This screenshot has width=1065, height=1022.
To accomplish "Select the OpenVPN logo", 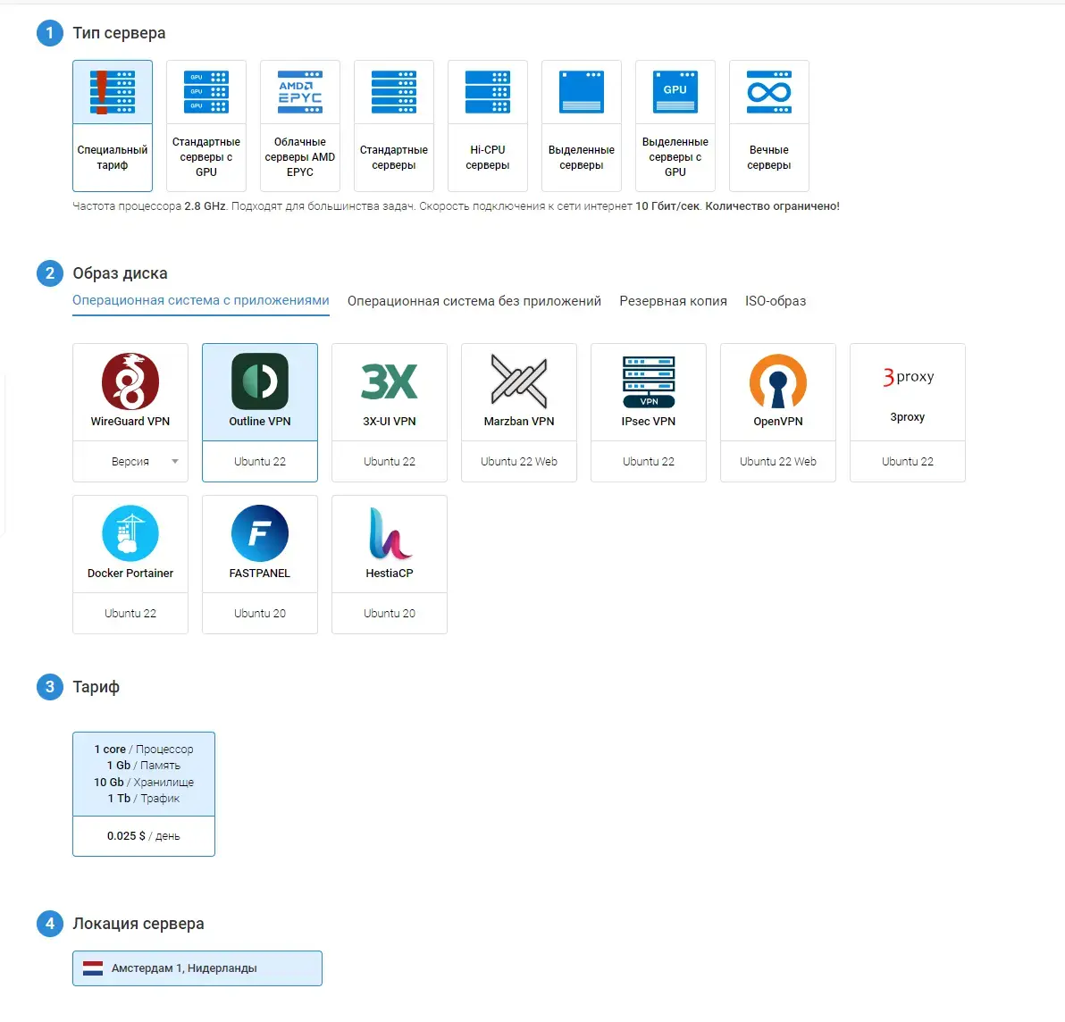I will coord(778,381).
